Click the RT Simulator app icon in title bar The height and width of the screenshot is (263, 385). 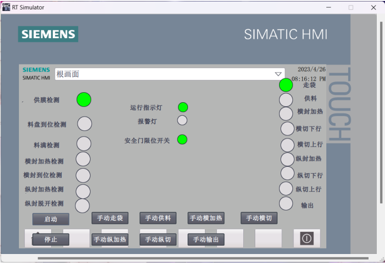point(6,7)
